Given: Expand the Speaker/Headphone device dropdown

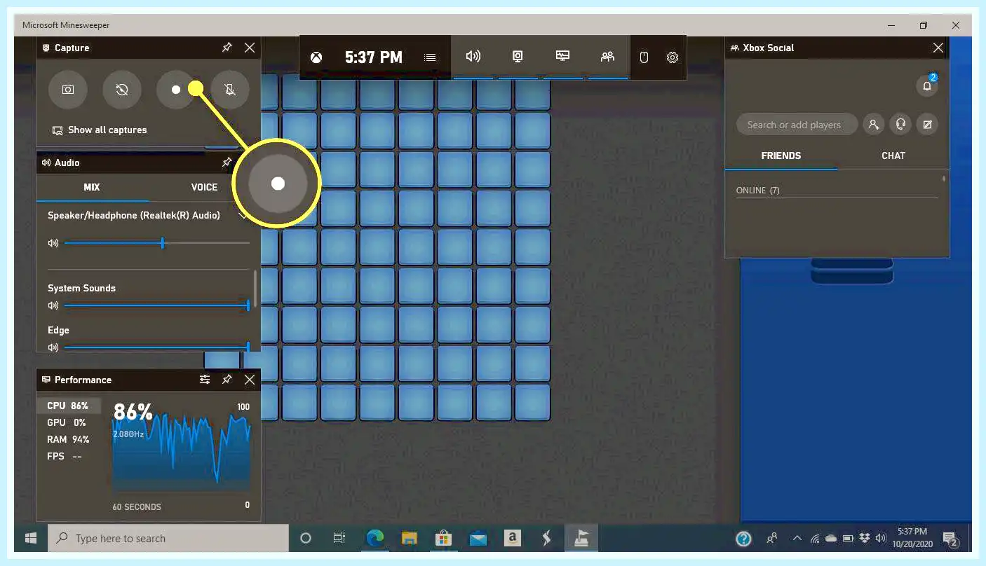Looking at the screenshot, I should click(243, 216).
